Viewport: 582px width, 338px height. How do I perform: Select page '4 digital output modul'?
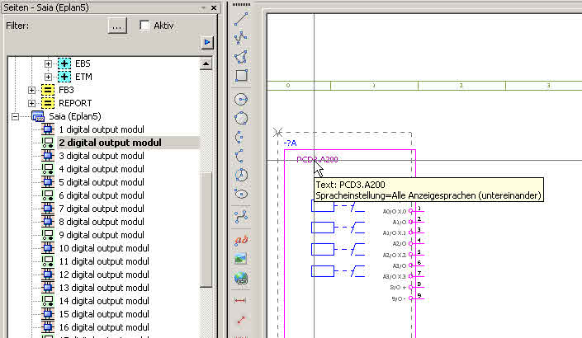[x=102, y=169]
